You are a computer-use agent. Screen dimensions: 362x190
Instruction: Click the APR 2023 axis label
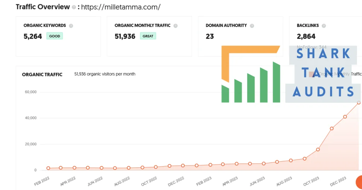[230, 181]
